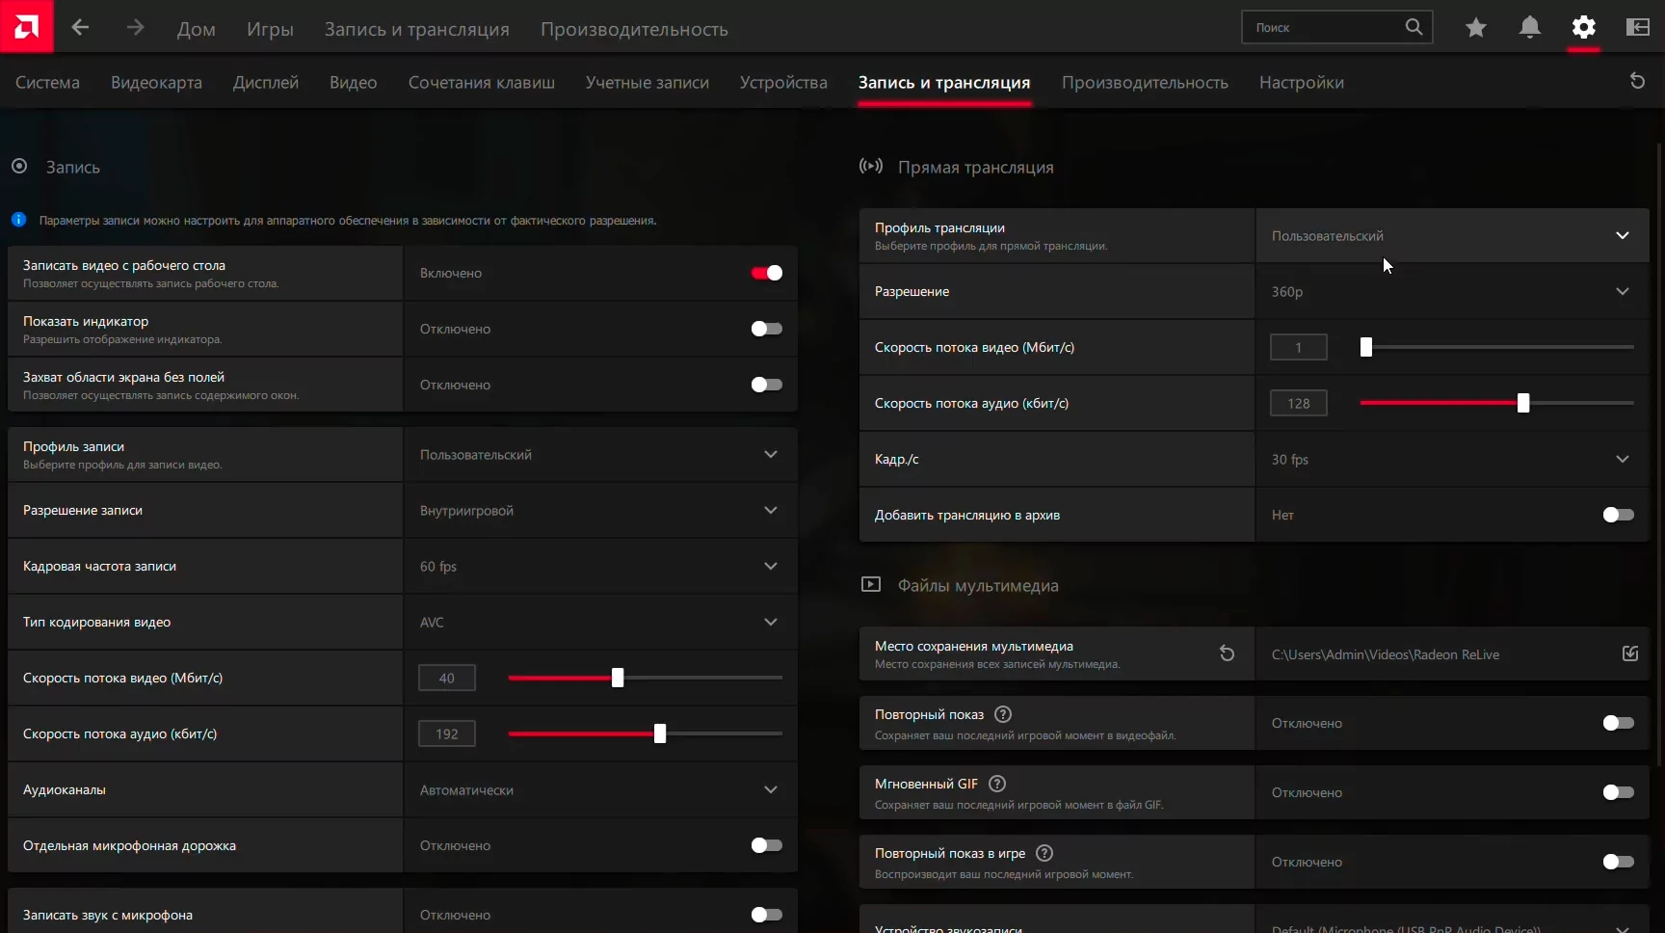
Task: Open streaming Разрешение 360p dropdown
Action: click(1452, 291)
